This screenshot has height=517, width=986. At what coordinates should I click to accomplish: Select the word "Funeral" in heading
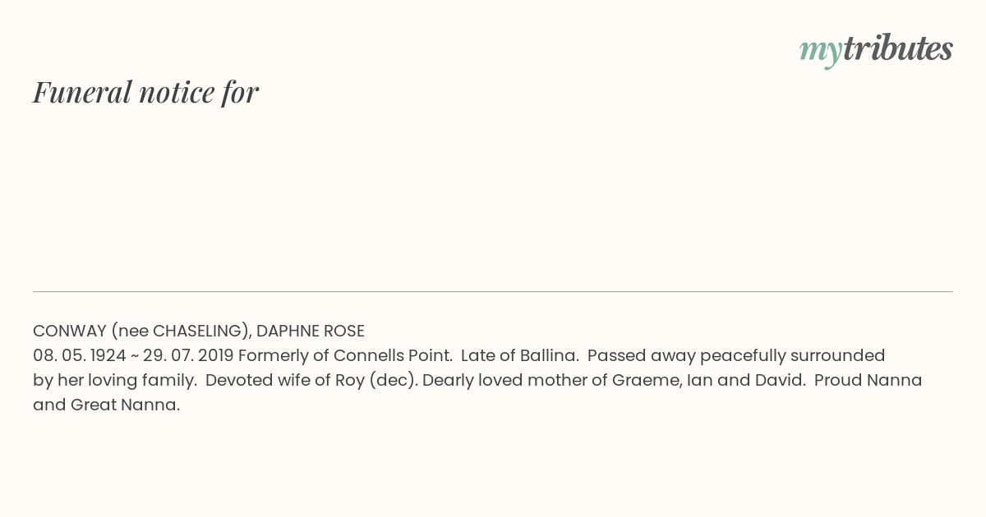pyautogui.click(x=82, y=92)
